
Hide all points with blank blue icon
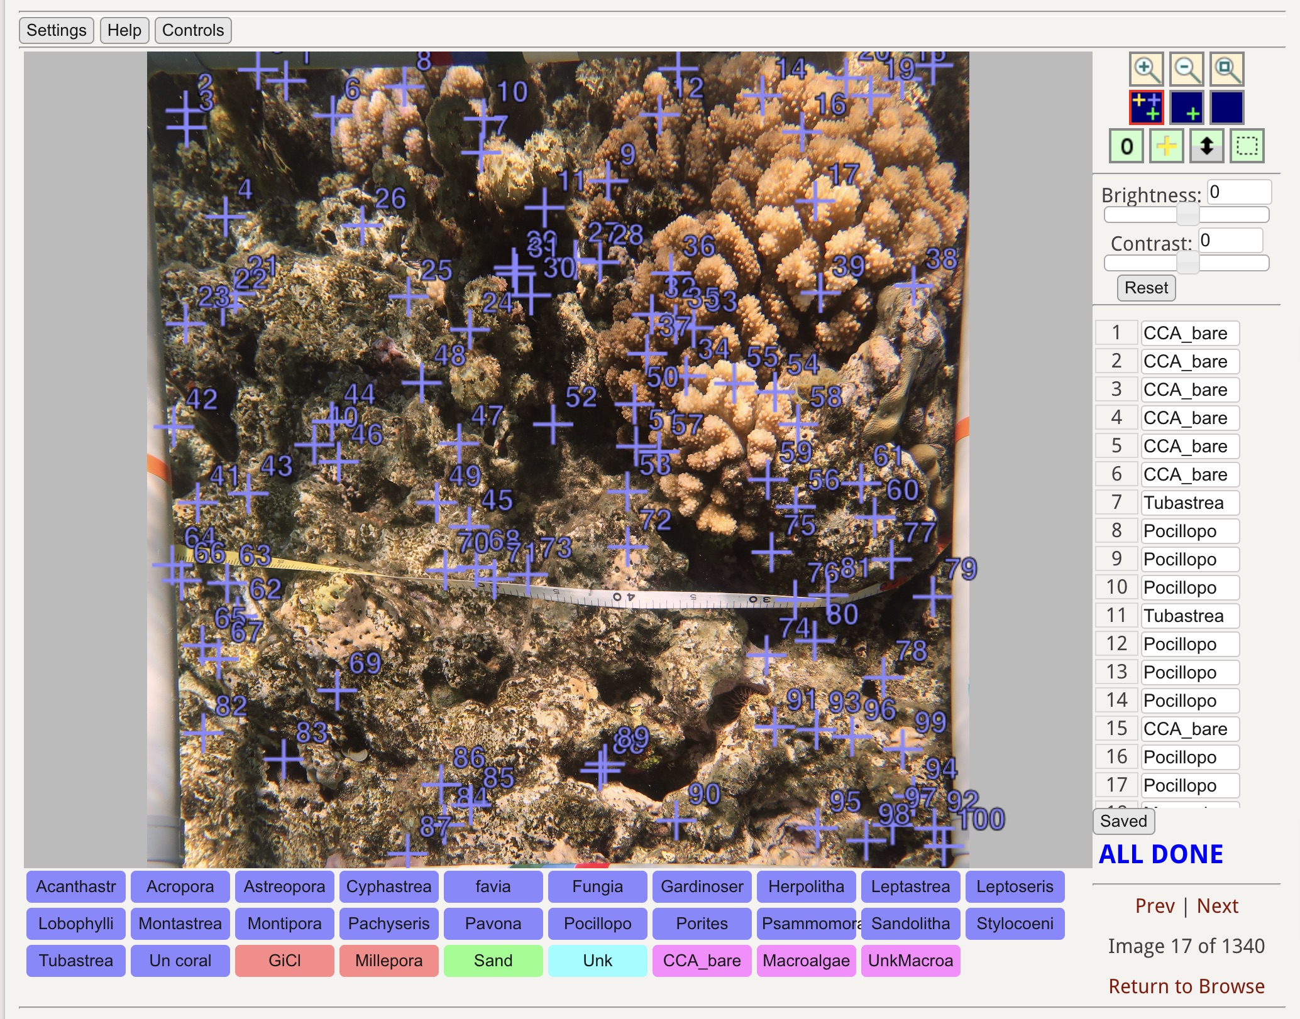pos(1227,107)
